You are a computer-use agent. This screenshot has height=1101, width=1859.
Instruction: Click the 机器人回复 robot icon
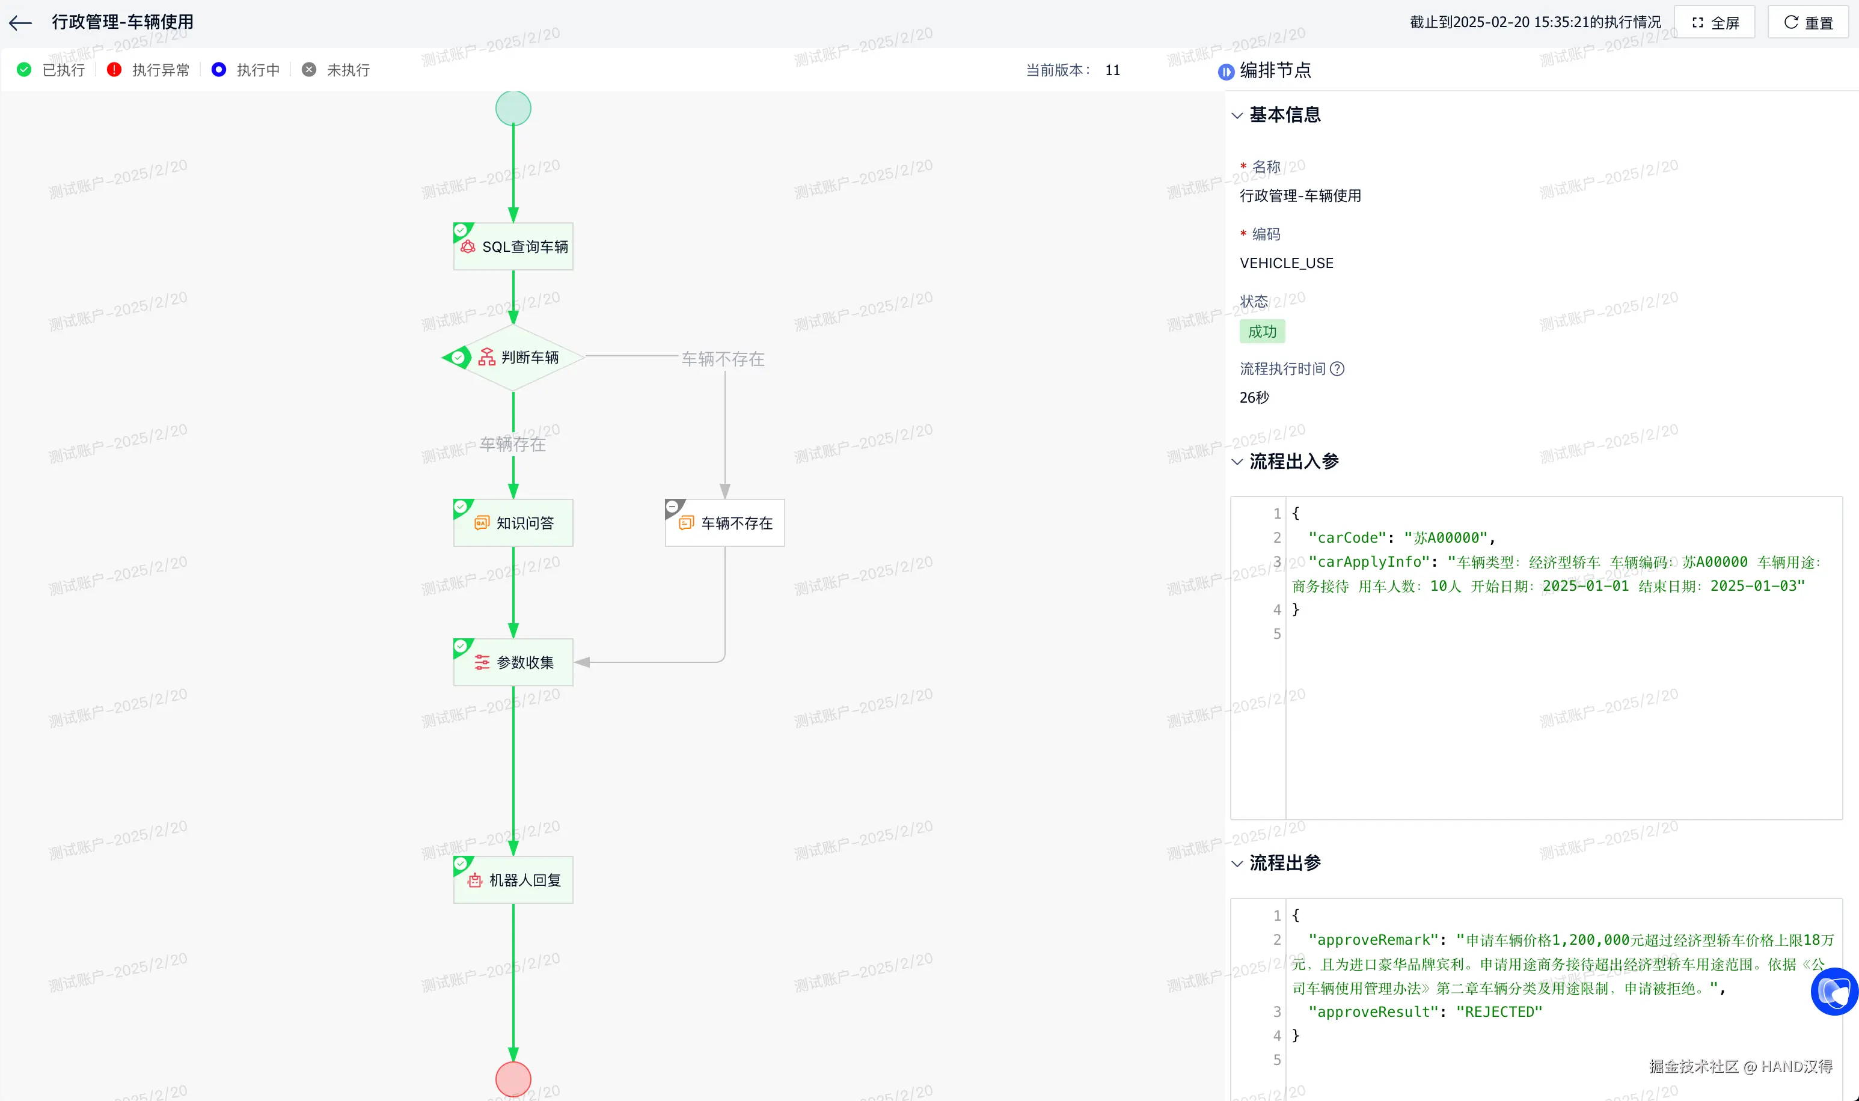(475, 880)
